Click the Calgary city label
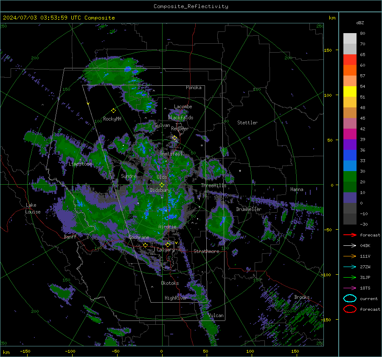This screenshot has width=382, height=357. (166, 250)
